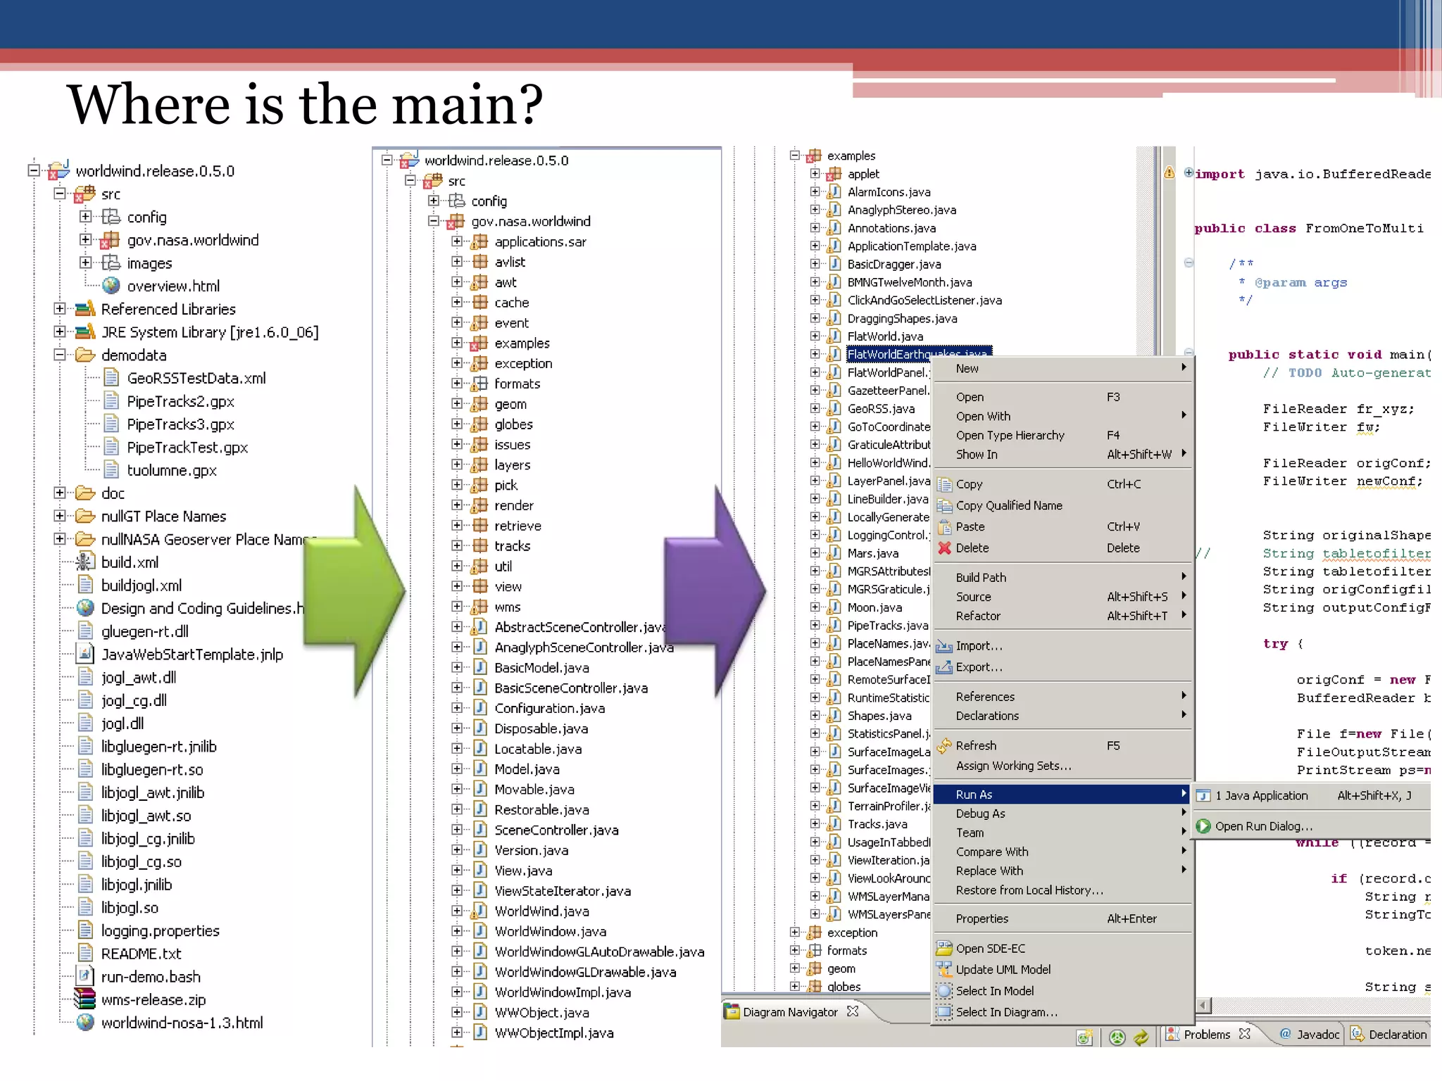Close the Diagram Navigator view

(853, 1011)
